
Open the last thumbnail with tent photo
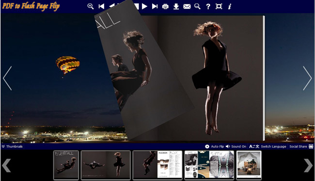tap(249, 165)
